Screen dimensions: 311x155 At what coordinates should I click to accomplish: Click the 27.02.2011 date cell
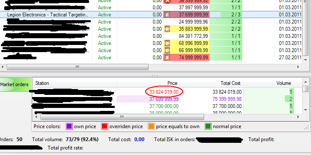(290, 58)
